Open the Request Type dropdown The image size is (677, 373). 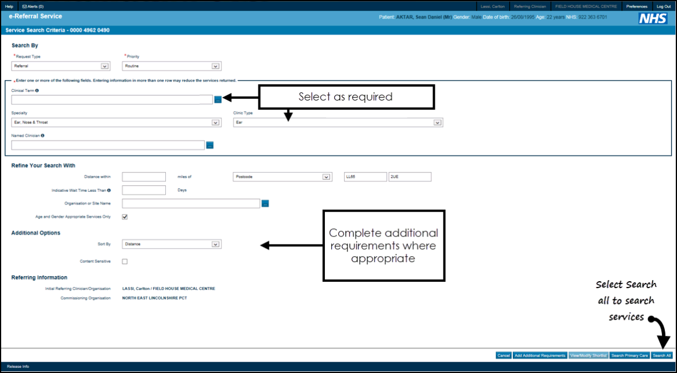(x=61, y=66)
